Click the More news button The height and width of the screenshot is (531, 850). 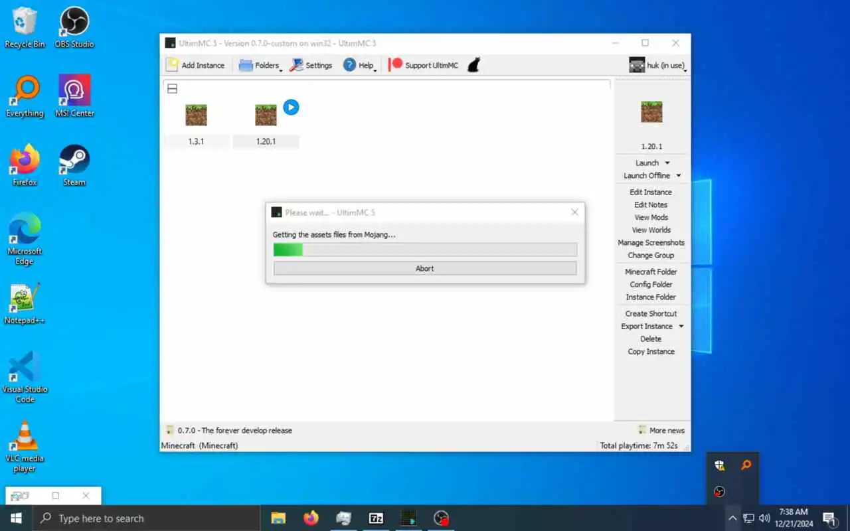click(x=661, y=430)
